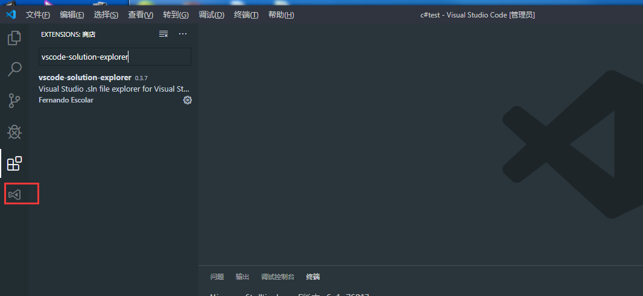Screen dimensions: 643x296
Task: Click the EXTENSIONS: 商店 panel header
Action: pyautogui.click(x=68, y=34)
